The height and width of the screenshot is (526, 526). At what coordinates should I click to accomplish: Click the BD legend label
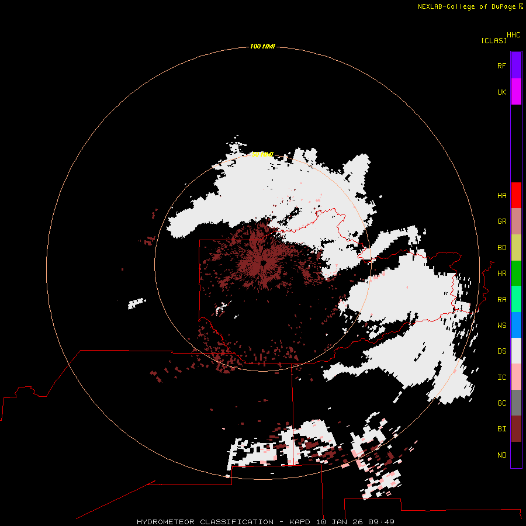[501, 248]
